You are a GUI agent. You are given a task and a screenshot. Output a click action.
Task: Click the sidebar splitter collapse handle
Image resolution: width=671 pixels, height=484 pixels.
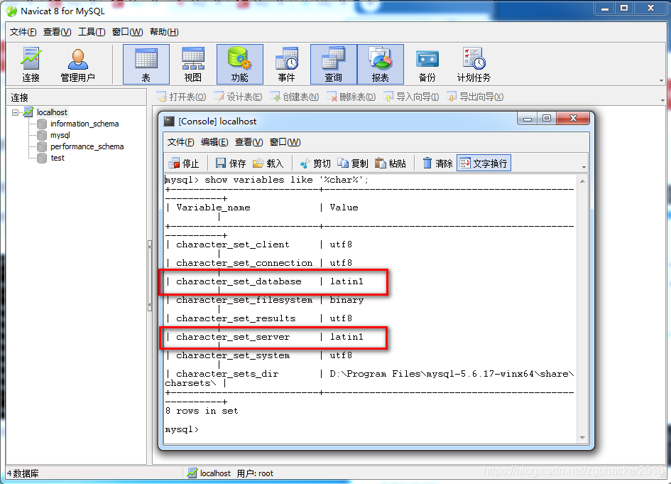(x=149, y=275)
